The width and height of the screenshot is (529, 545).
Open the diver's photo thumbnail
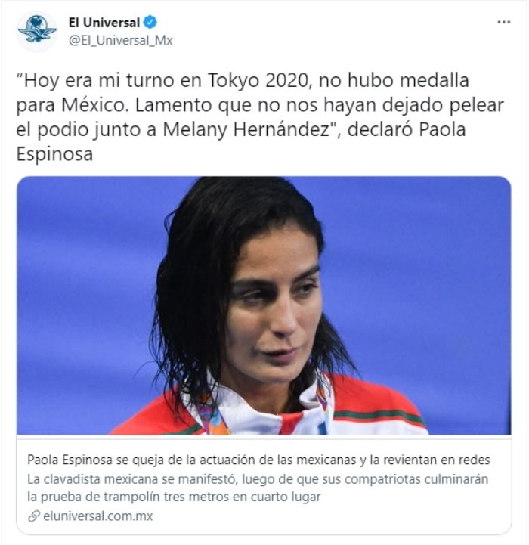coord(264,306)
